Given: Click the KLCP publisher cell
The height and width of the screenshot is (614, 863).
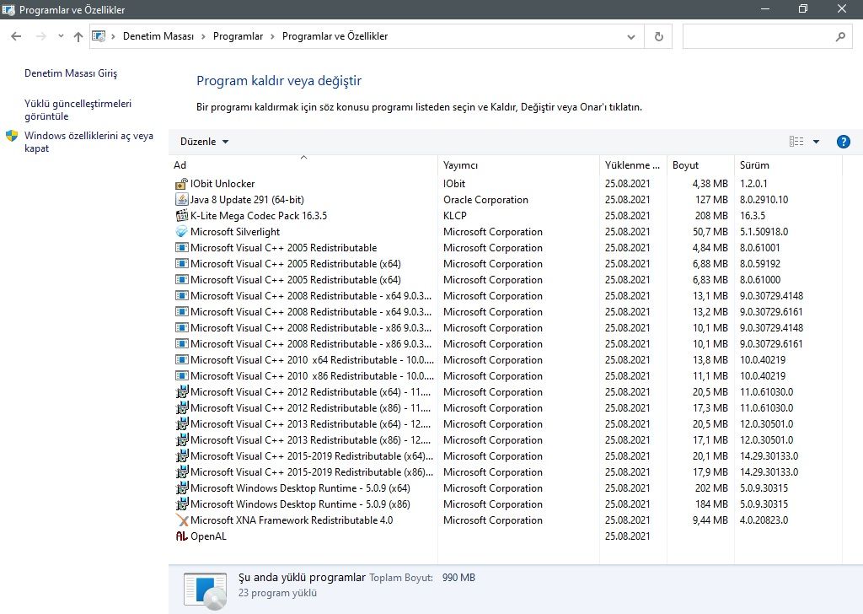Looking at the screenshot, I should 454,216.
